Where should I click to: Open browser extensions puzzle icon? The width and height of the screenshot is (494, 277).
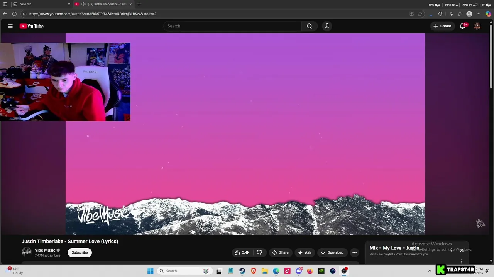440,14
